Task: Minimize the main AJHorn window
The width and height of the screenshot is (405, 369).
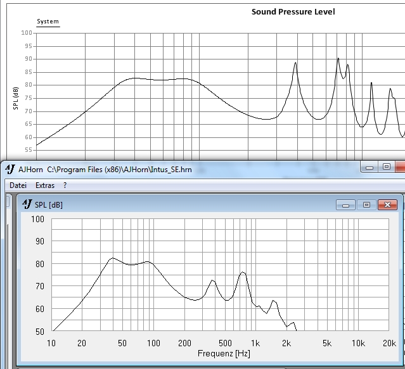Action: coord(369,167)
